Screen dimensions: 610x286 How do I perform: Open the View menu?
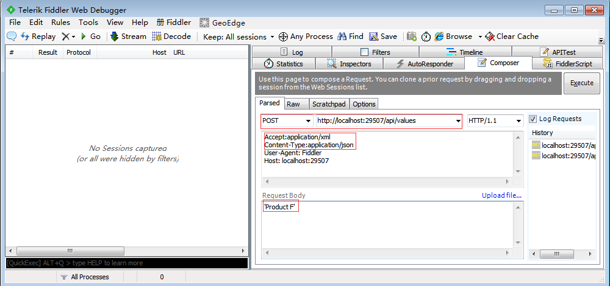click(x=115, y=23)
